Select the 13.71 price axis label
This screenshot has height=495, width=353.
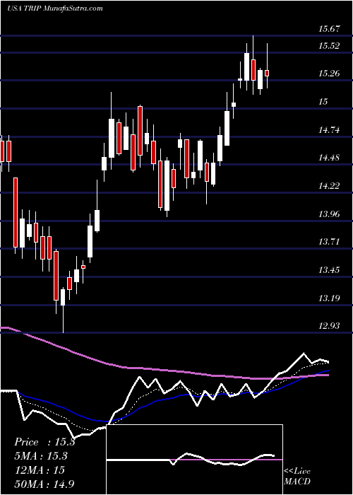click(329, 242)
